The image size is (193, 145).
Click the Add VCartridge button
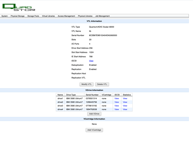coord(94,130)
